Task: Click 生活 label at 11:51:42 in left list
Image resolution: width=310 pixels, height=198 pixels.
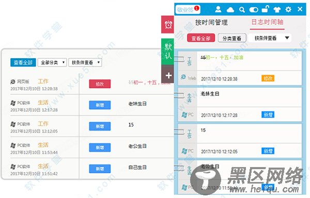Action: click(x=43, y=166)
